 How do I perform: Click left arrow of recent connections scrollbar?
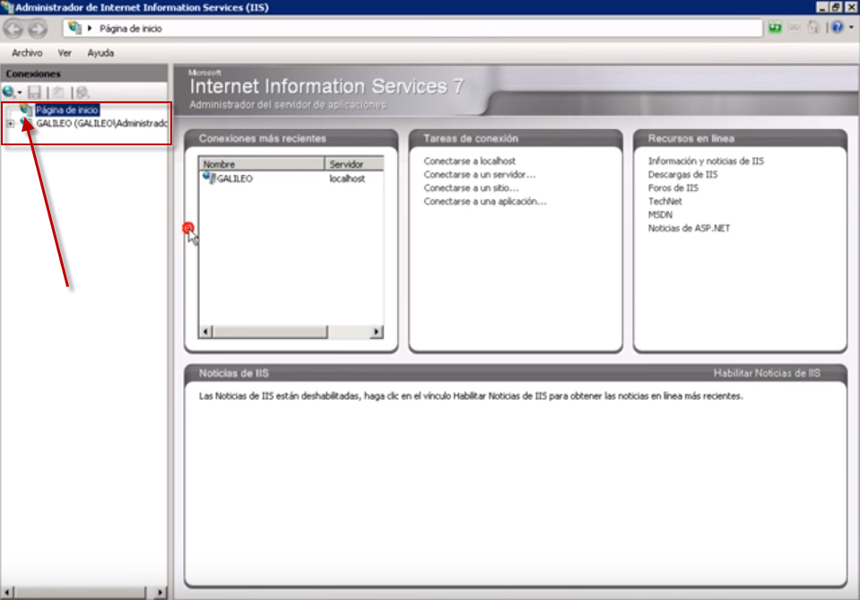point(205,331)
